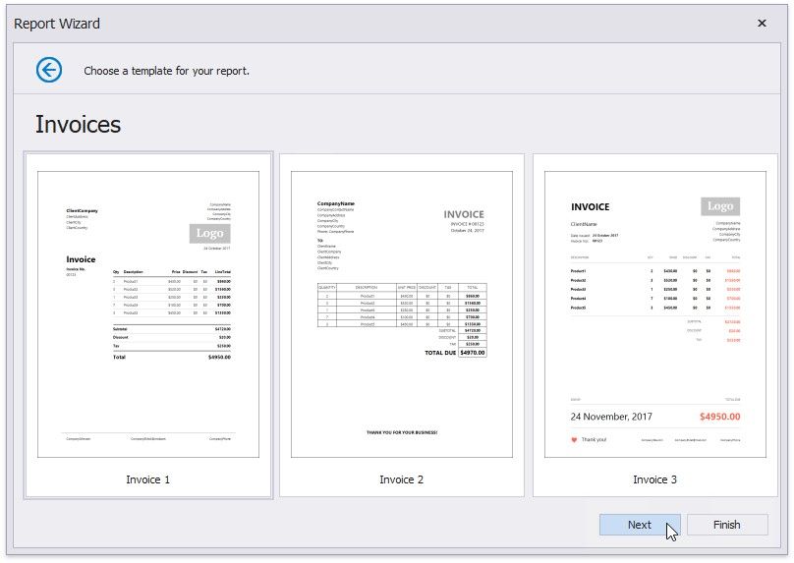Click the "Invoices" section heading

[79, 125]
